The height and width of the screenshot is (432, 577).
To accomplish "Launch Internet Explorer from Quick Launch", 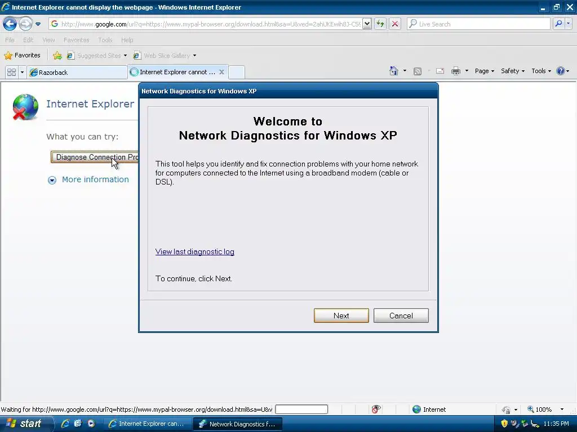I will click(65, 424).
